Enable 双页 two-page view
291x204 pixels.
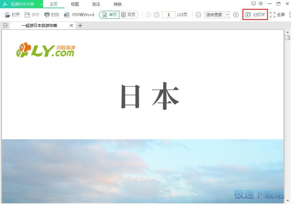129,14
